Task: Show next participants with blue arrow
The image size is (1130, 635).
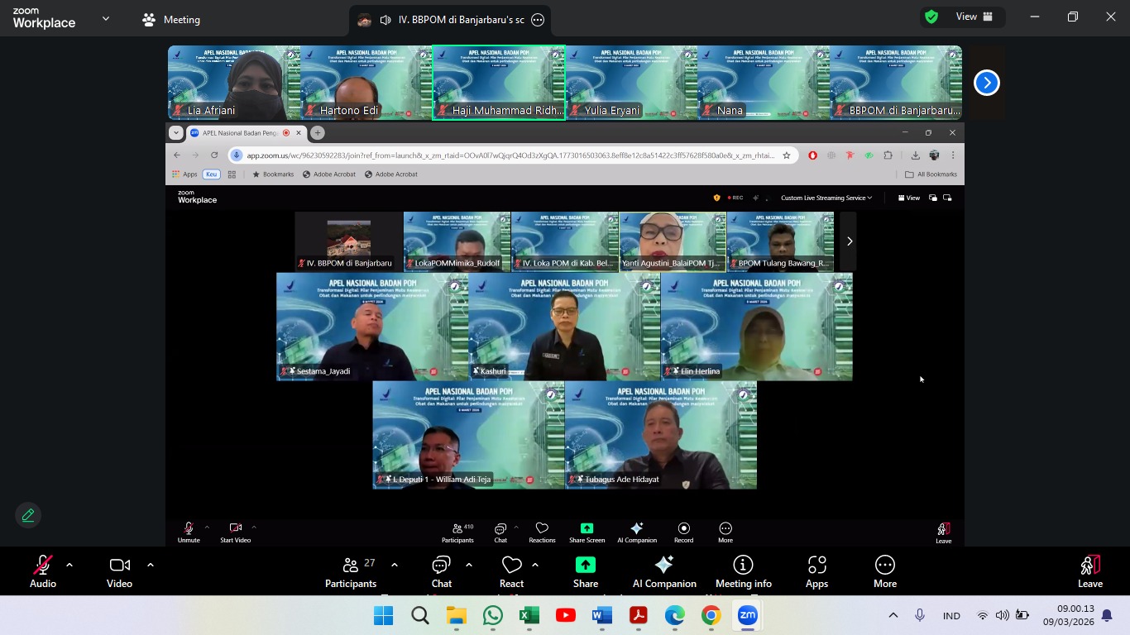Action: click(x=986, y=83)
